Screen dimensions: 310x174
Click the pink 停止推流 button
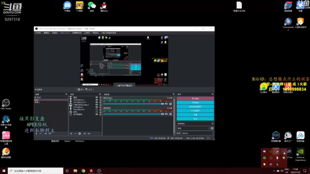195,99
